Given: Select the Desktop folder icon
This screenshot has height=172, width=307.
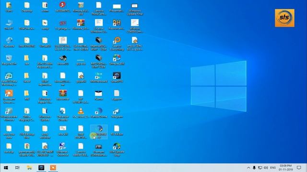Looking at the screenshot, I should [27, 7].
